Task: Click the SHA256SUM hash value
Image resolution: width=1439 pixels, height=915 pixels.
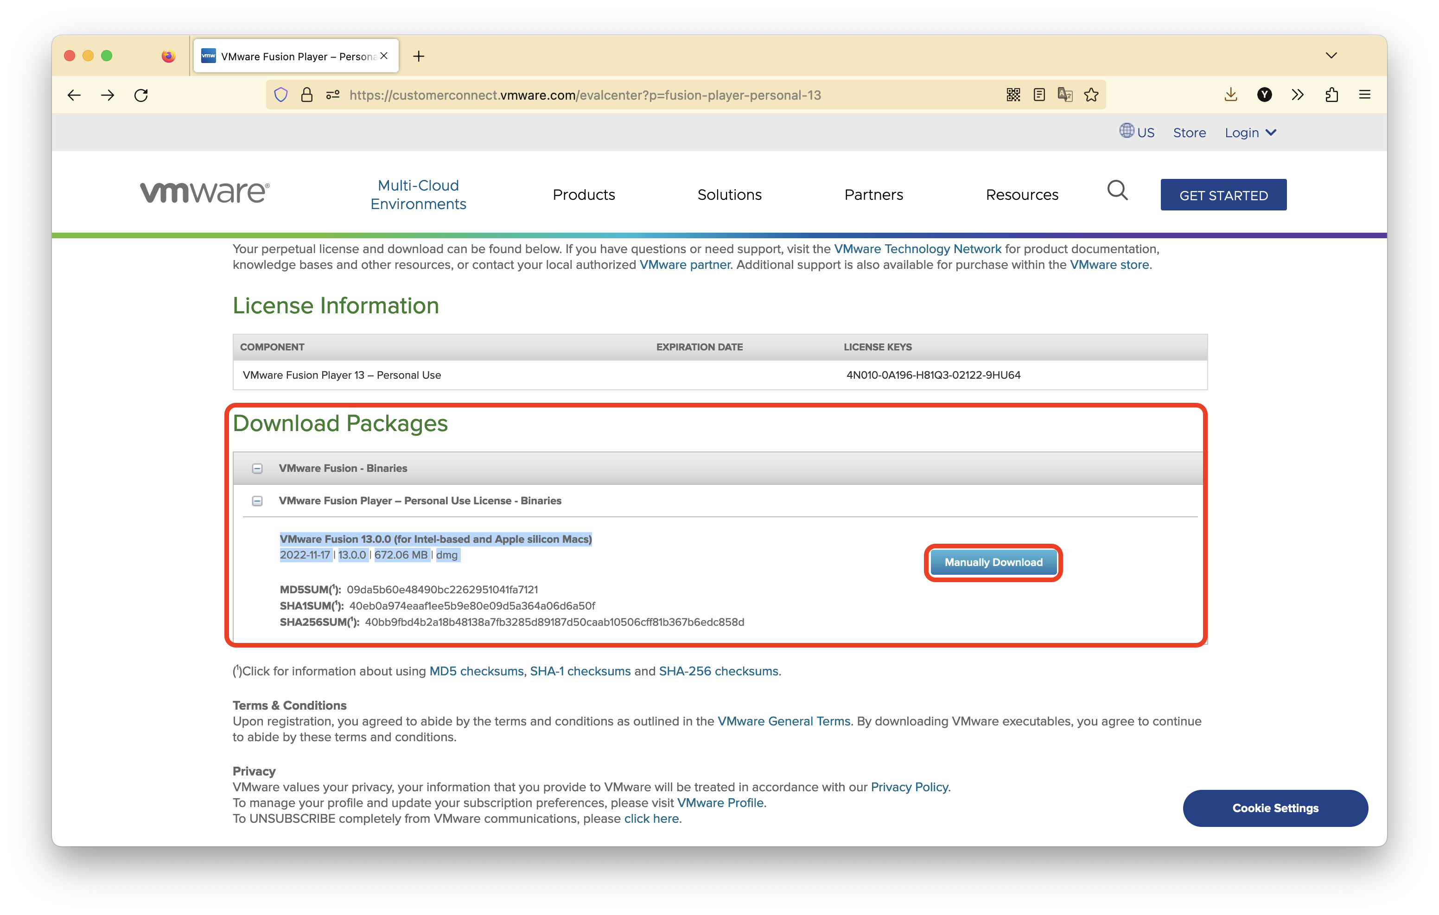Action: tap(554, 622)
